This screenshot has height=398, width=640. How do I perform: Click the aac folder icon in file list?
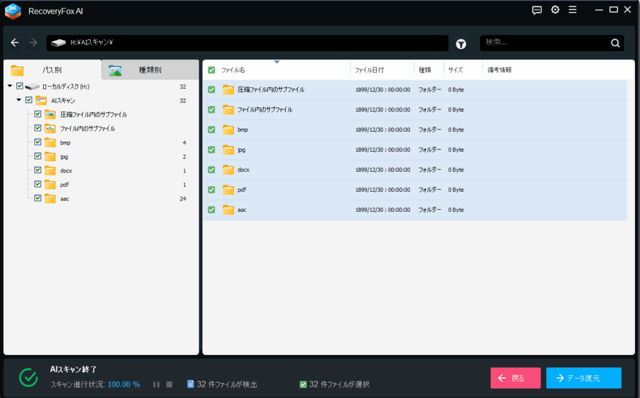228,210
